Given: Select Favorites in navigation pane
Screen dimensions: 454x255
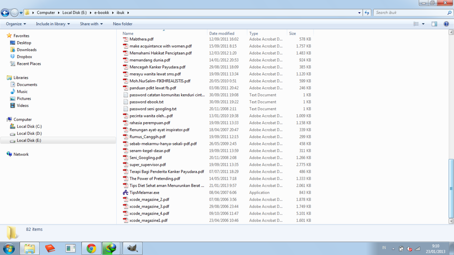Looking at the screenshot, I should point(21,36).
